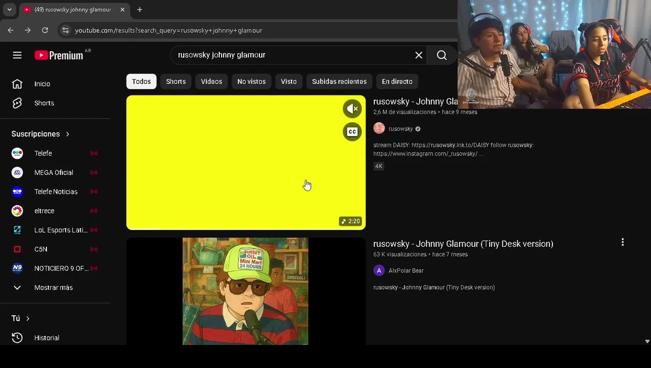Image resolution: width=651 pixels, height=368 pixels.
Task: Open the Johnny Glamour (Tiny Desk version) title
Action: point(463,244)
